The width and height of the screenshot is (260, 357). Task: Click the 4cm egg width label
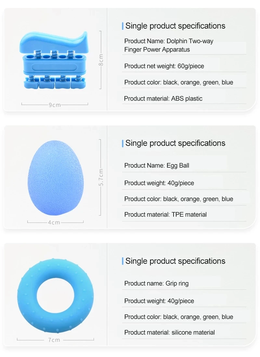54,223
